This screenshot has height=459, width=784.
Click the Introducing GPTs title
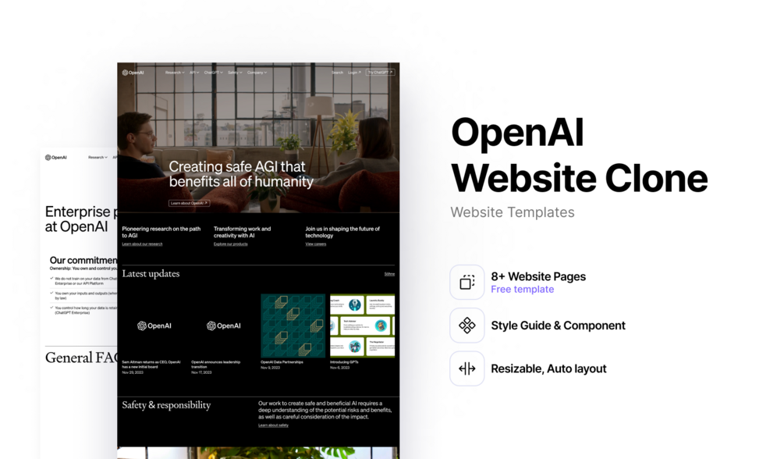point(344,362)
